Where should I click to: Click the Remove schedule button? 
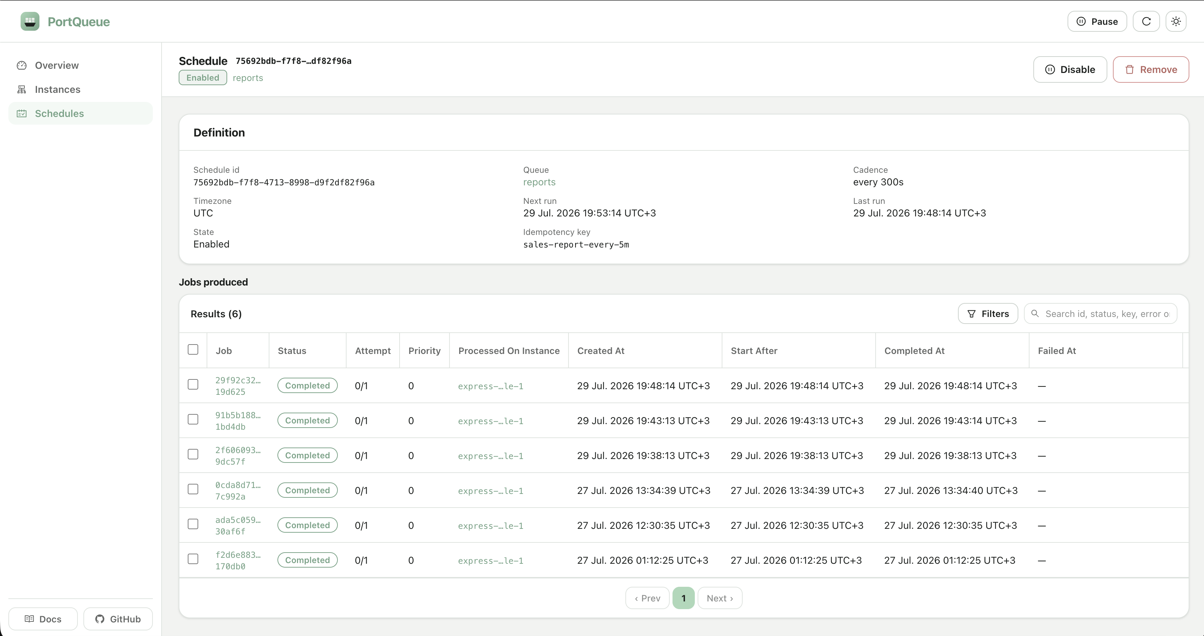pyautogui.click(x=1151, y=70)
